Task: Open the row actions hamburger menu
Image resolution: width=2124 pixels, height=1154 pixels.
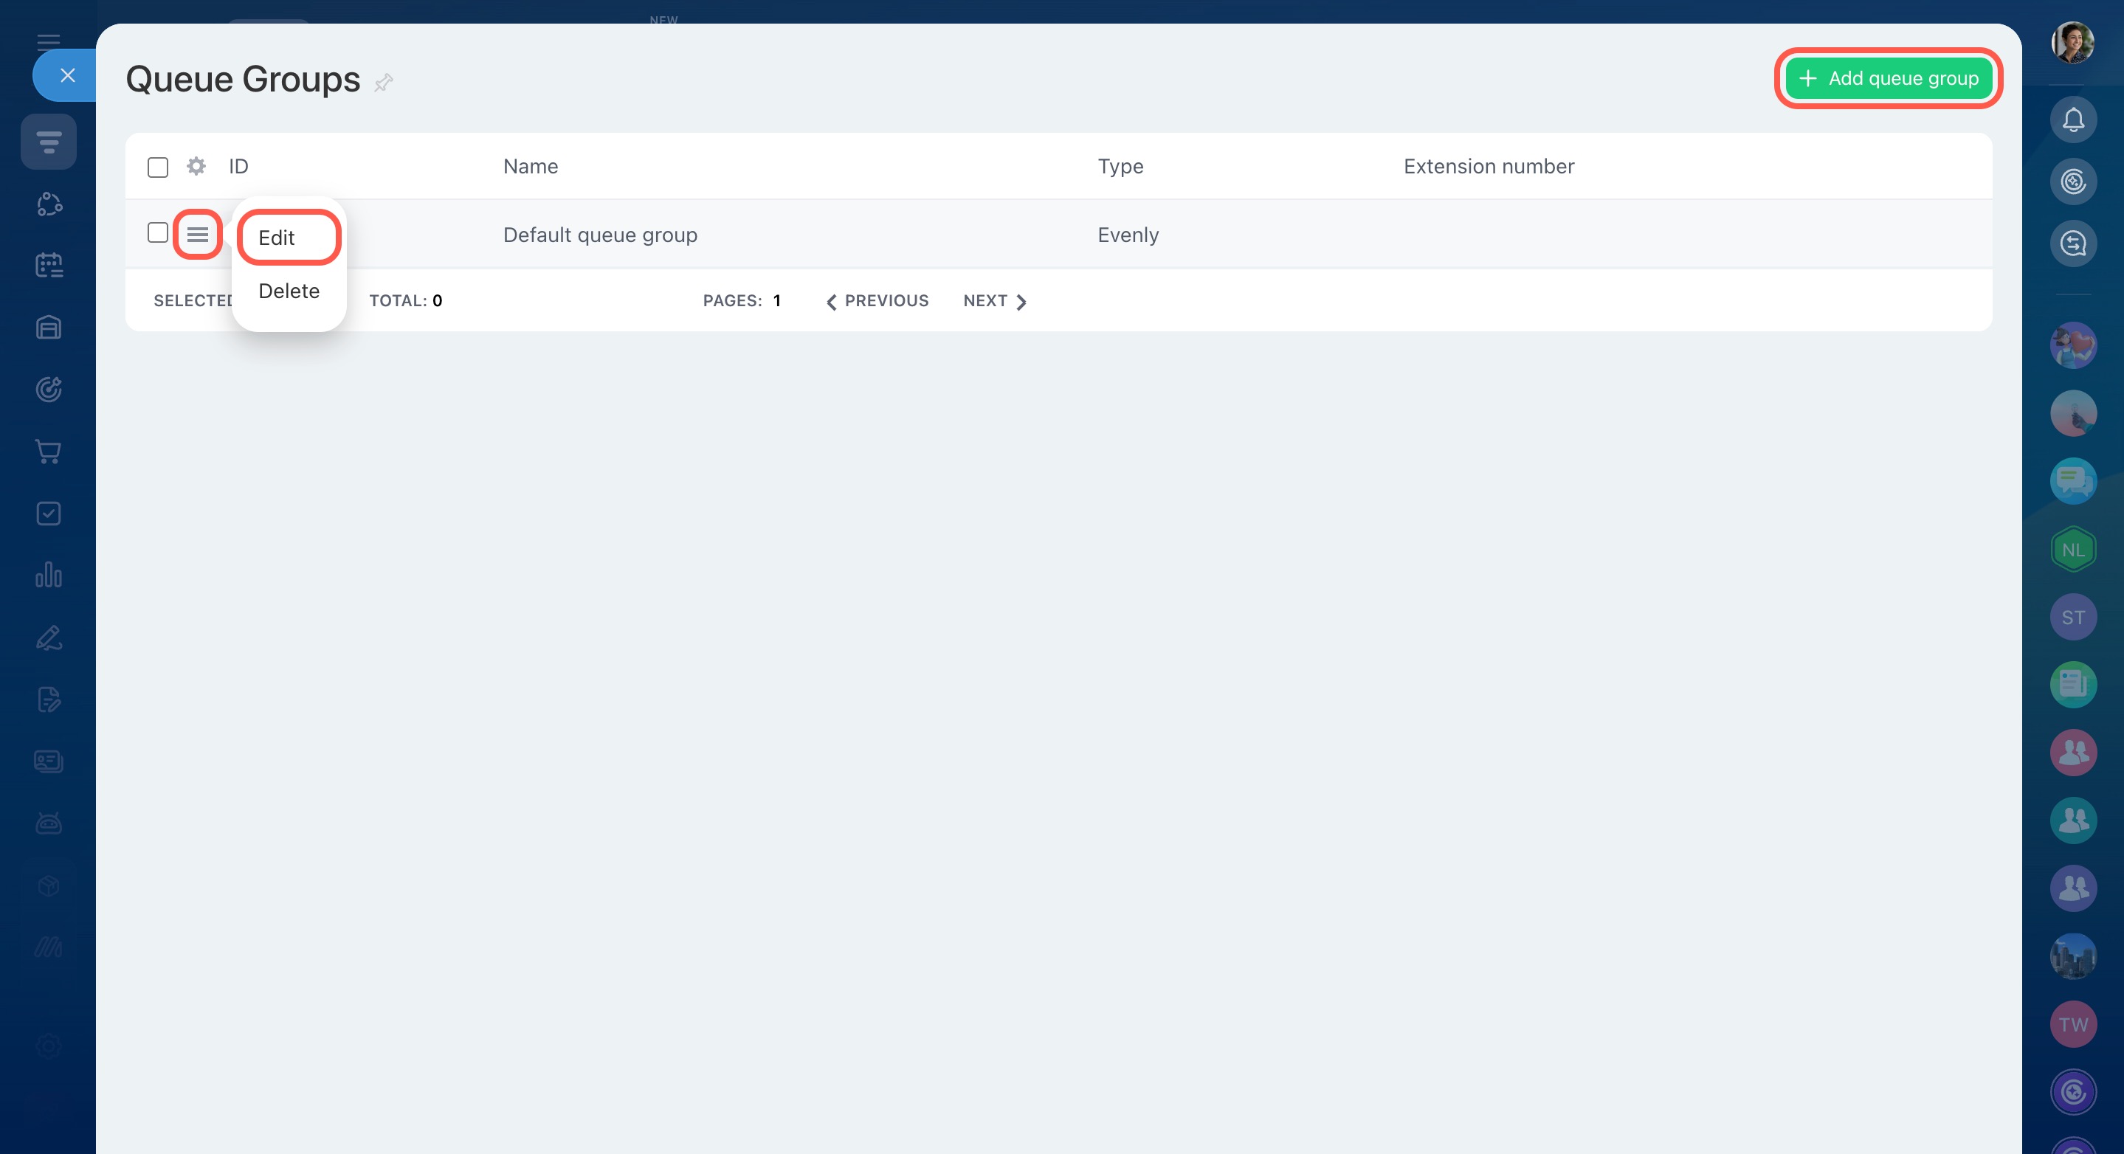Action: 197,235
